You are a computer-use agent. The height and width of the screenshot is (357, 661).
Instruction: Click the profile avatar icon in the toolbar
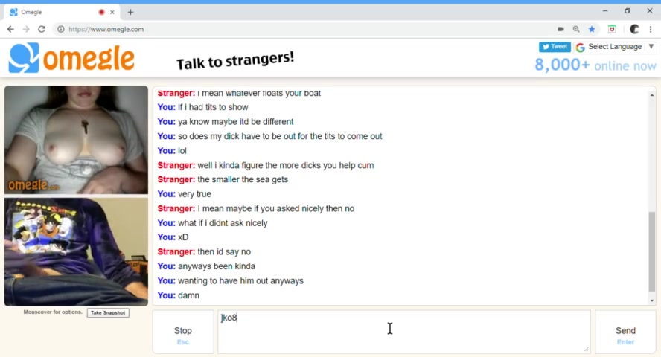tap(634, 29)
